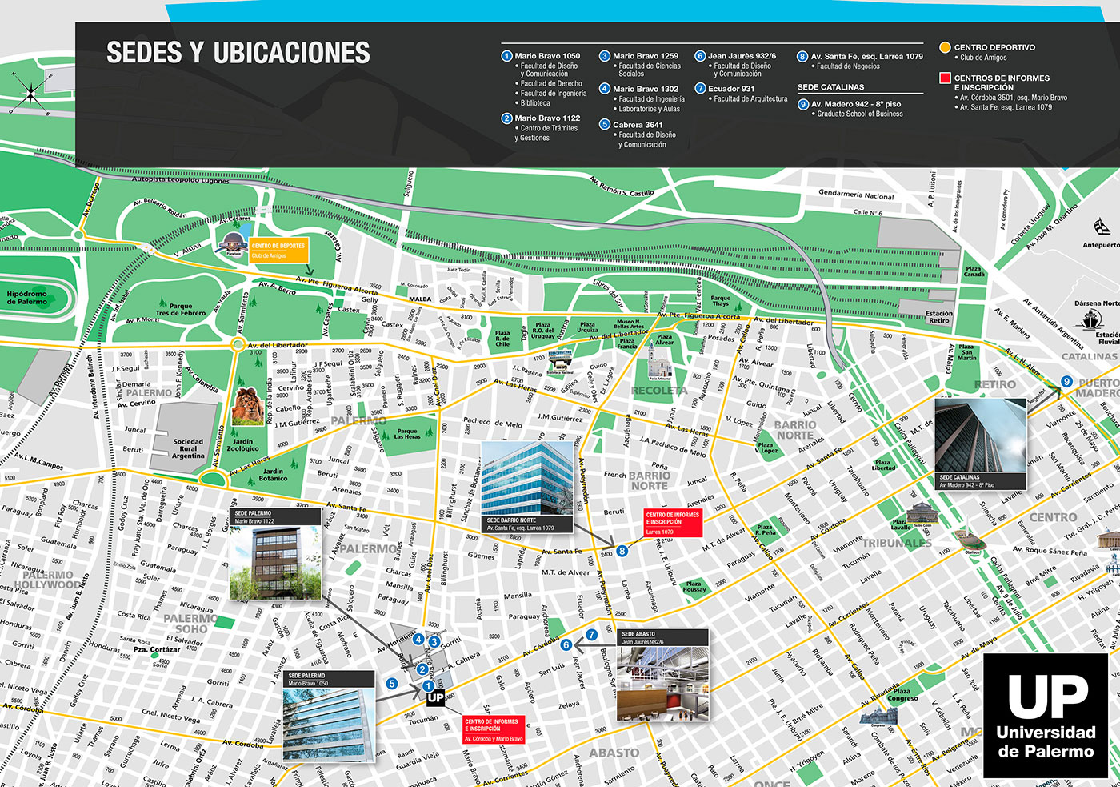Click map pin 9 near Puerto Madero
Viewport: 1120px width, 787px height.
tap(1066, 382)
